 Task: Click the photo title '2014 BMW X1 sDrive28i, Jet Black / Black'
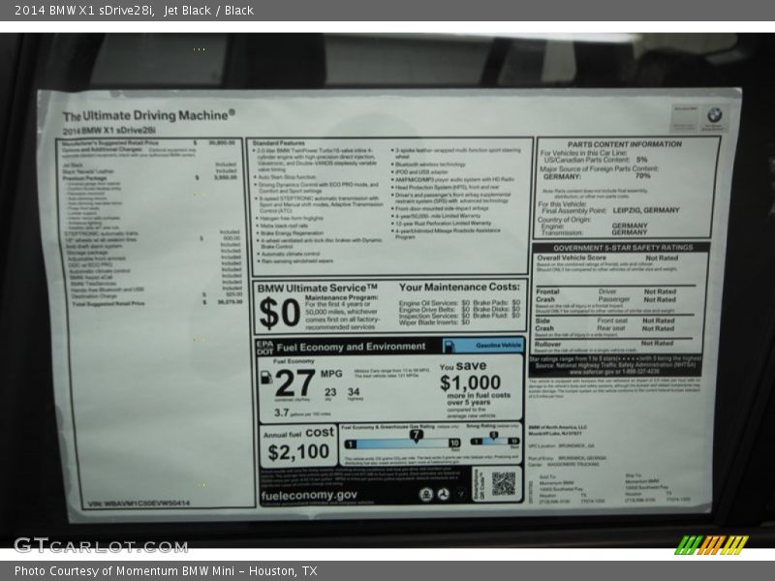(134, 11)
